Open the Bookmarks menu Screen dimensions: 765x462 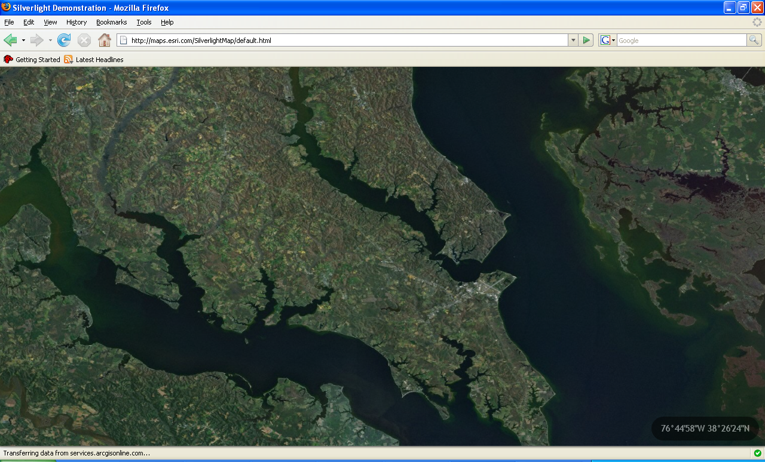[112, 22]
